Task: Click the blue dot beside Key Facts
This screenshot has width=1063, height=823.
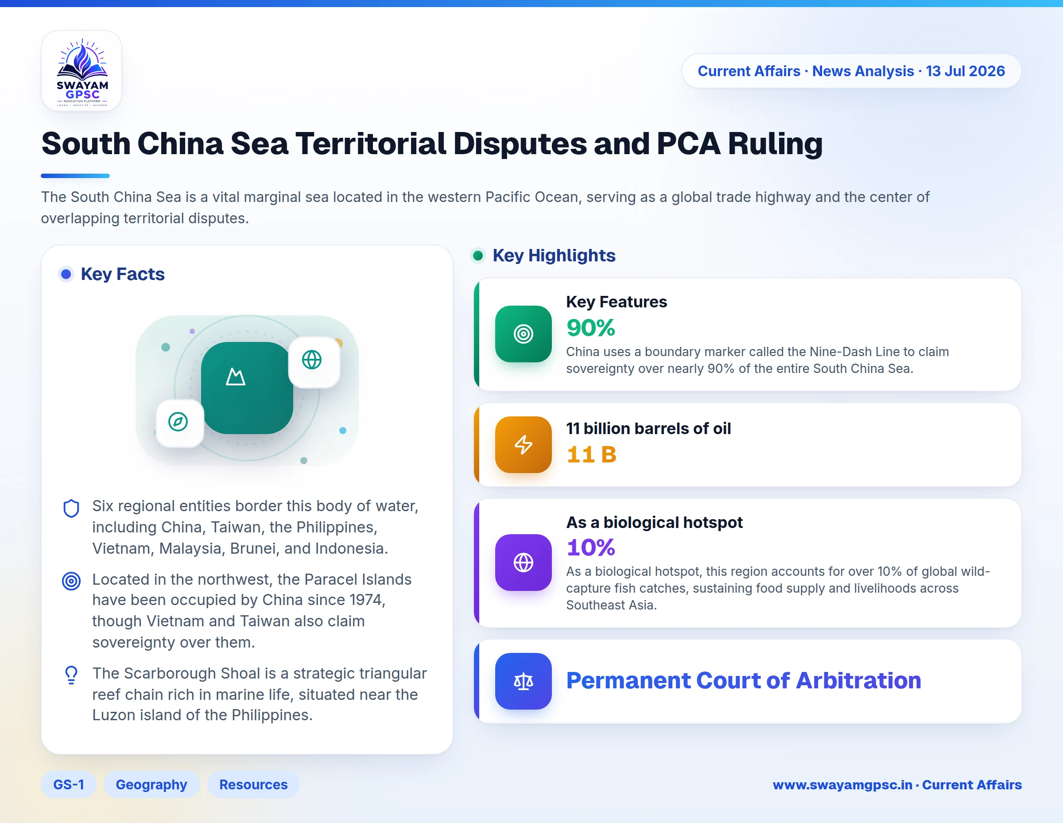Action: click(x=66, y=274)
